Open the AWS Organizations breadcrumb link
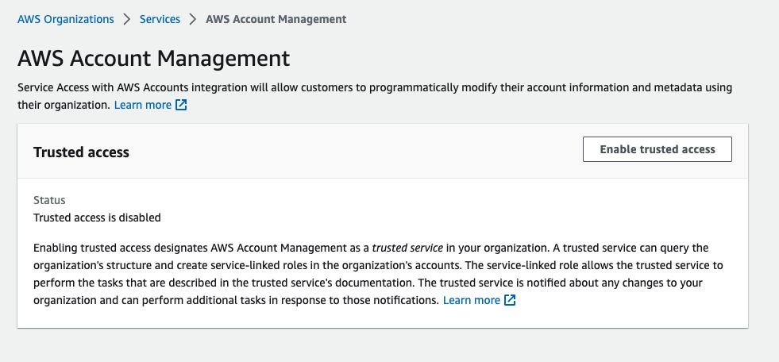 [65, 18]
